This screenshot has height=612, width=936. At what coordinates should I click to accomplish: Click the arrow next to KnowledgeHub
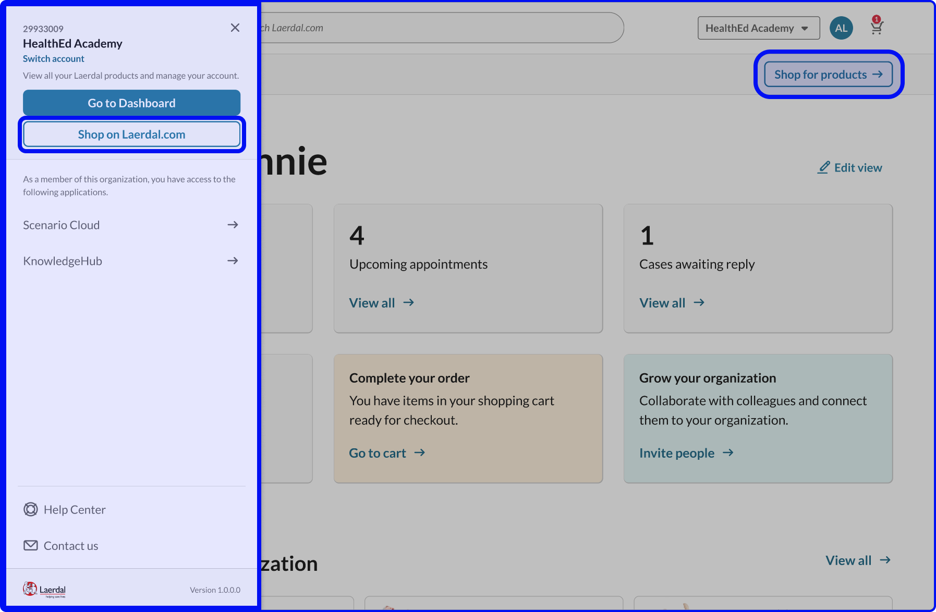coord(233,261)
